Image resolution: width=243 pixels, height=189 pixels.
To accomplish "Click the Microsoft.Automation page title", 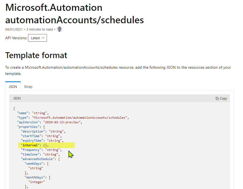I will [54, 8].
